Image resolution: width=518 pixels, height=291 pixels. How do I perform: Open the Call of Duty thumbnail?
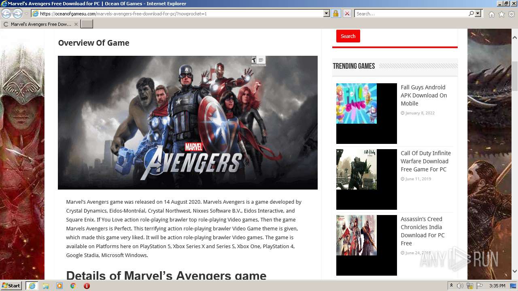367,179
